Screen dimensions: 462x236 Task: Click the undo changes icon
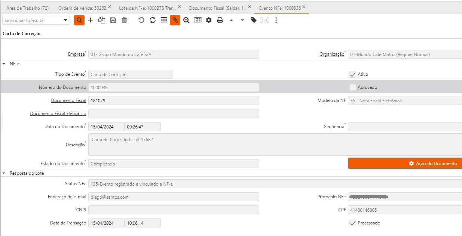click(x=141, y=20)
